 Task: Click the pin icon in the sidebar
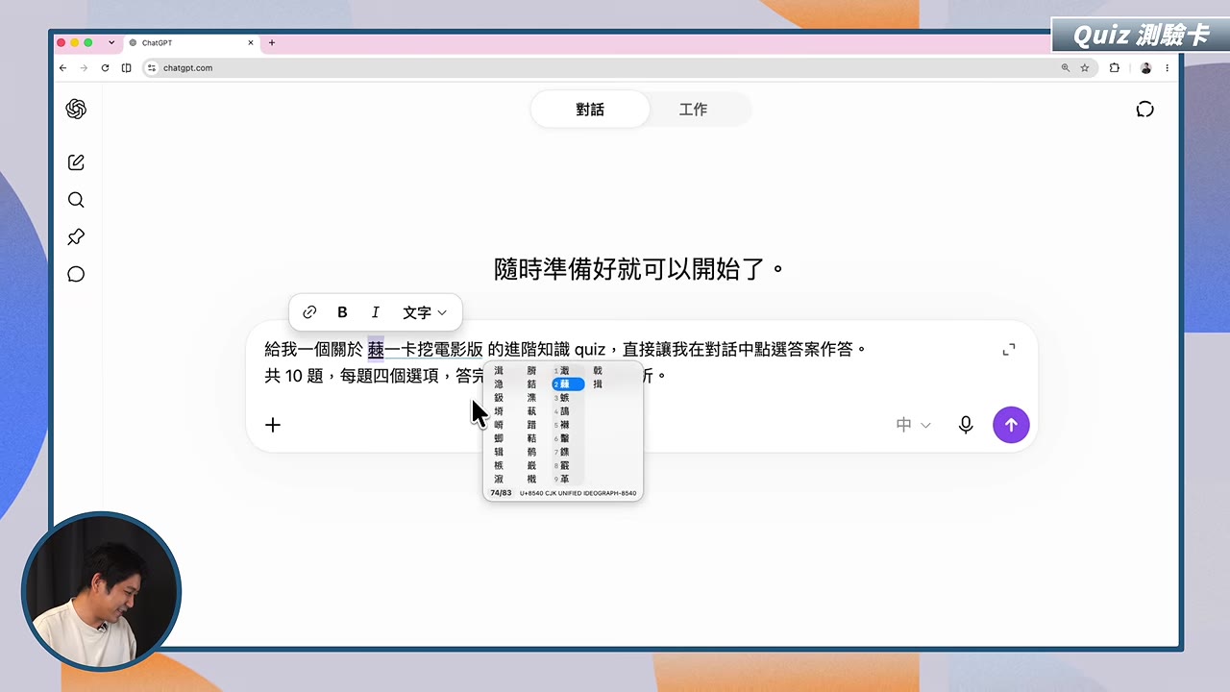pyautogui.click(x=76, y=236)
